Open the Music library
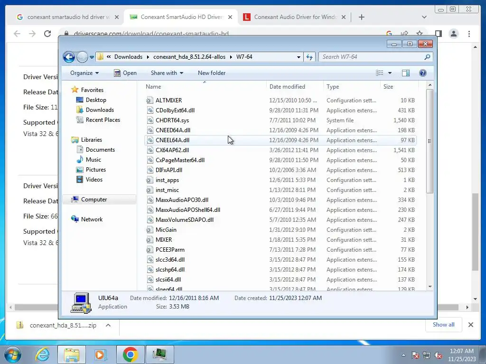 [93, 160]
